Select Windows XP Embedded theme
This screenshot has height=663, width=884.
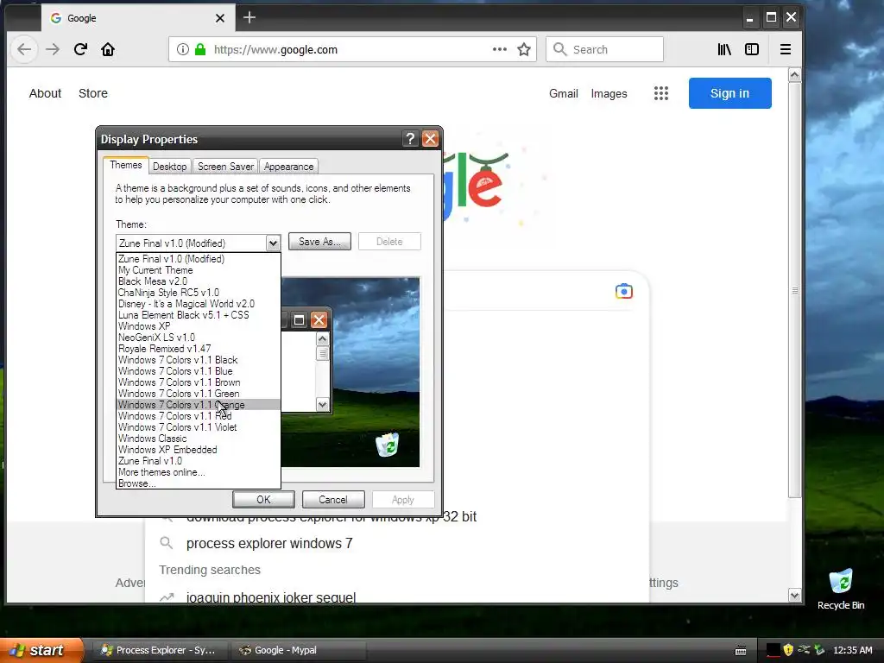click(x=198, y=450)
